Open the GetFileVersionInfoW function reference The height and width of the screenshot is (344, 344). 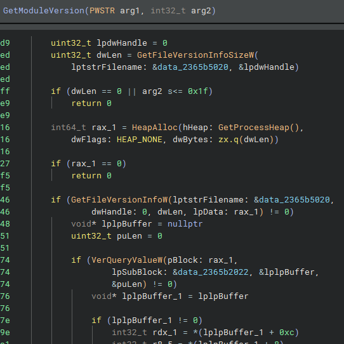tap(119, 200)
